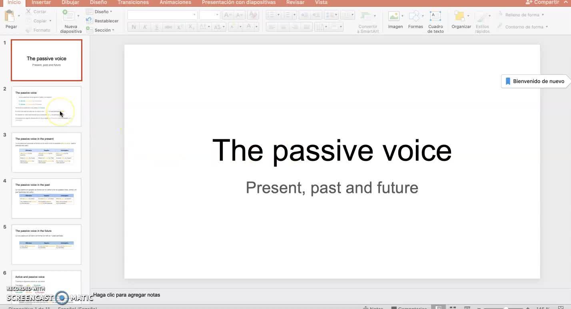Viewport: 571px width, 309px height.
Task: Switch to the Transiciones tab
Action: coord(133,2)
